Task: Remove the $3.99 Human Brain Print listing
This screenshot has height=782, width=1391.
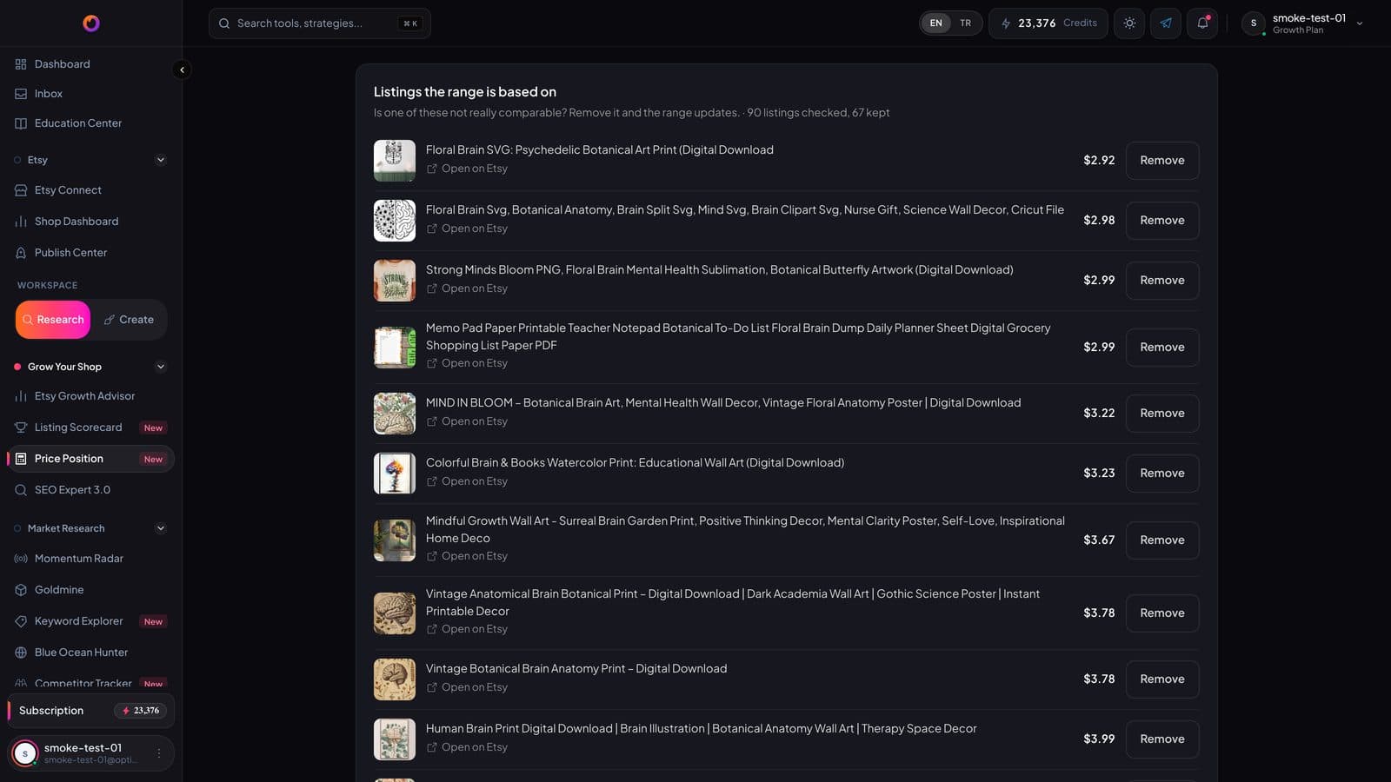Action: click(x=1162, y=739)
